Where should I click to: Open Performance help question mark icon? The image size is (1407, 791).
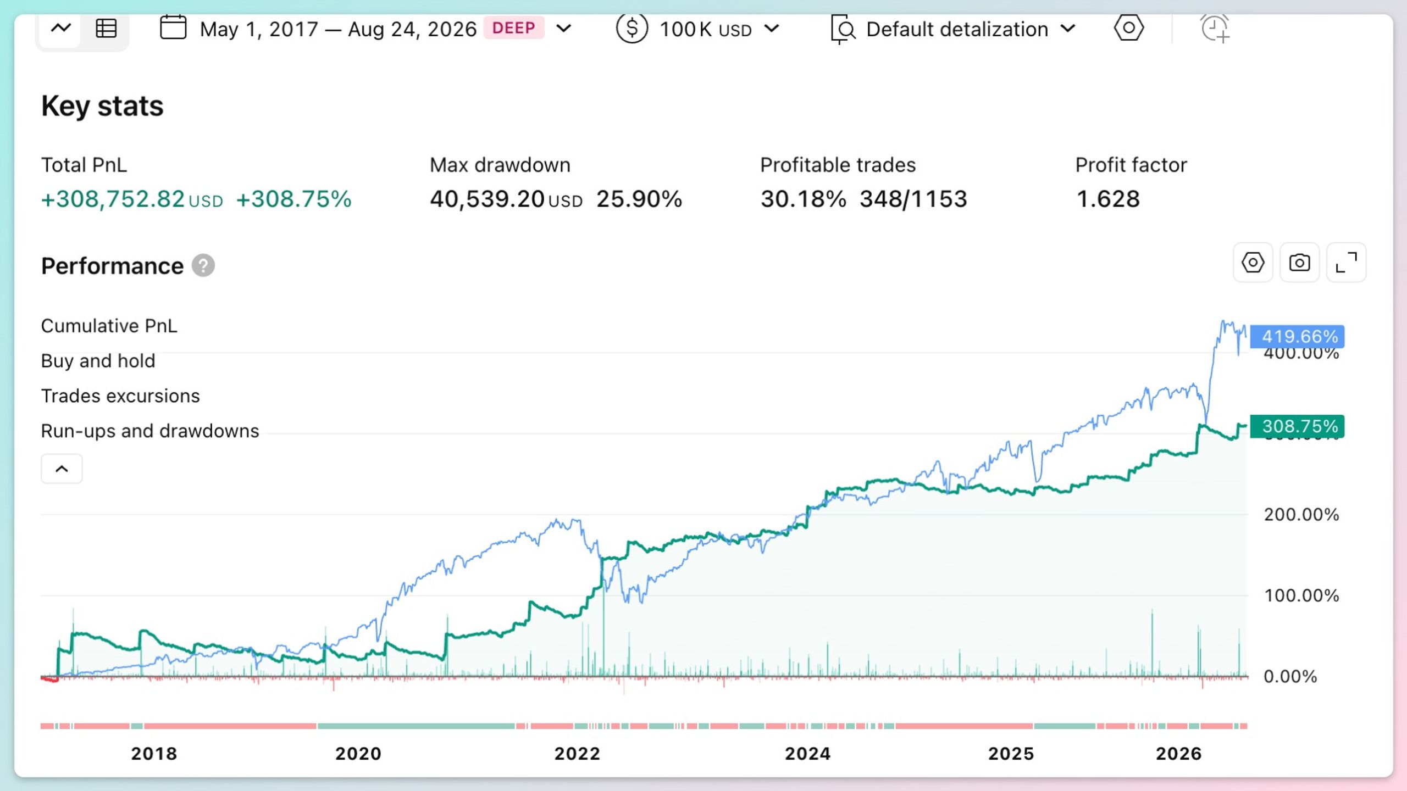203,266
